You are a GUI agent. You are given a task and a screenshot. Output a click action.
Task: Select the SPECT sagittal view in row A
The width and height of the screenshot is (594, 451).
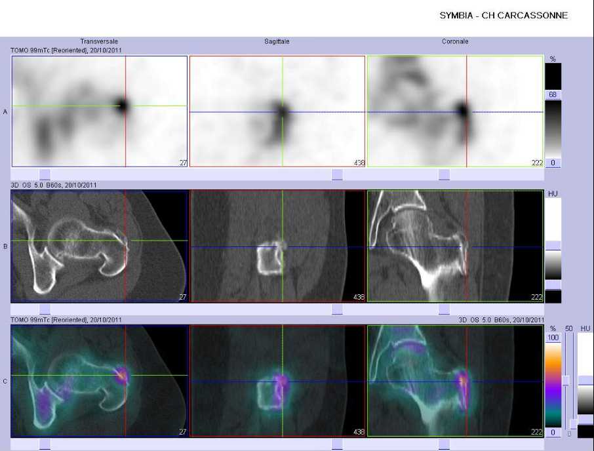[277, 111]
